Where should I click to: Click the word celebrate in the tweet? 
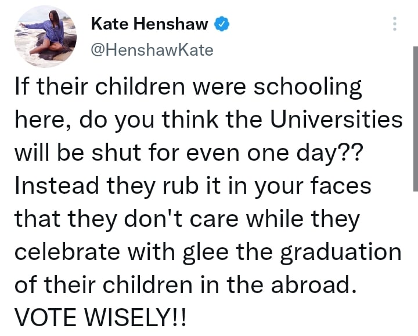pyautogui.click(x=67, y=251)
